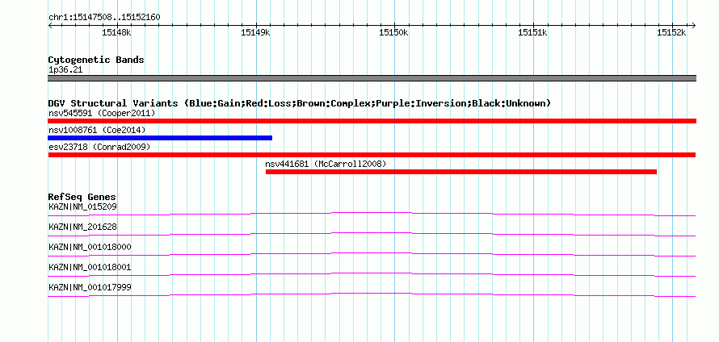Click the 15148k ruler mark

click(116, 32)
